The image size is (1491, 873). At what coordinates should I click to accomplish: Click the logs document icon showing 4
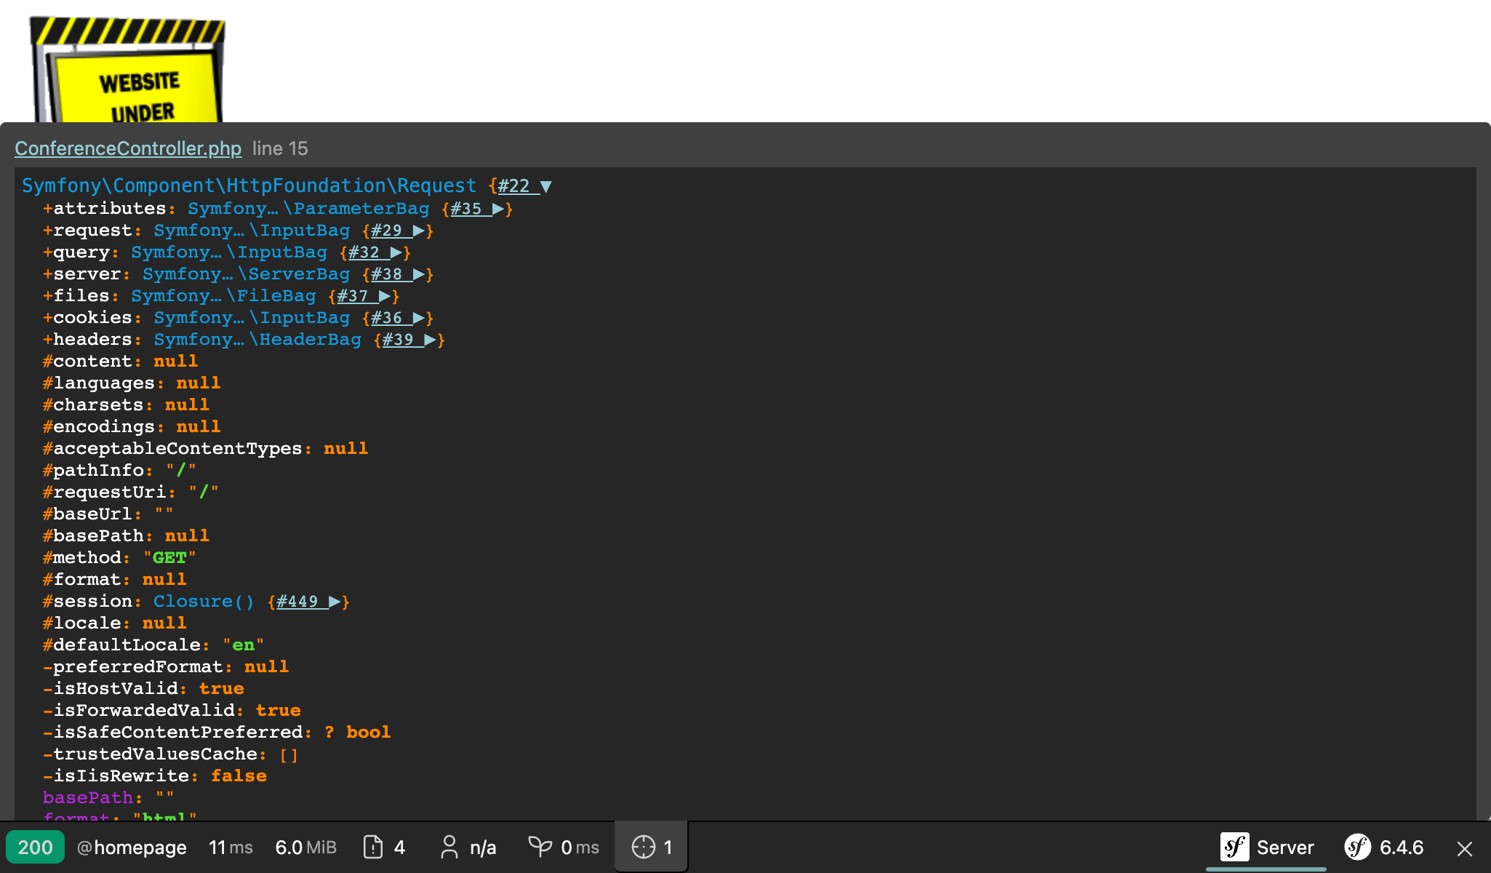373,847
